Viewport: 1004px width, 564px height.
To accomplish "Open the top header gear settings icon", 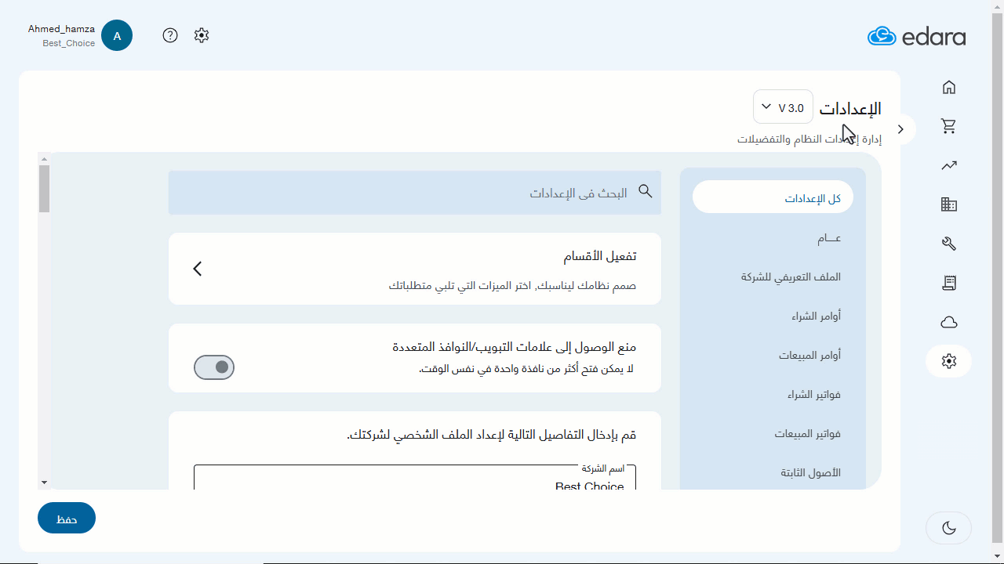I will (202, 35).
